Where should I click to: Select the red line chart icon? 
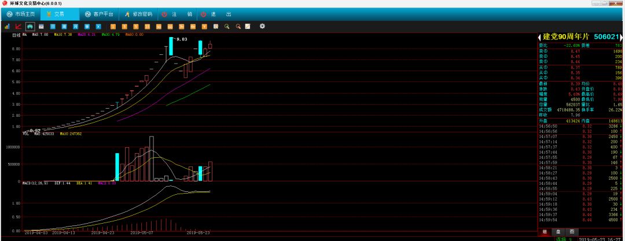pos(19,26)
